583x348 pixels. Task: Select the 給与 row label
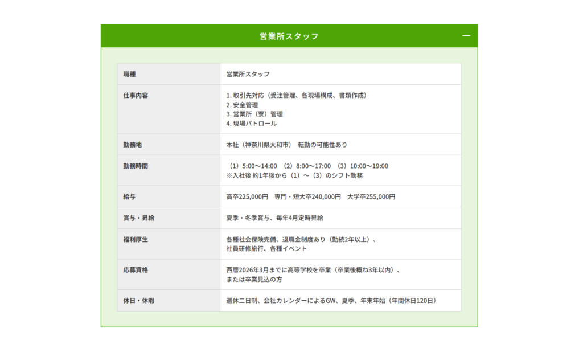[x=129, y=196]
